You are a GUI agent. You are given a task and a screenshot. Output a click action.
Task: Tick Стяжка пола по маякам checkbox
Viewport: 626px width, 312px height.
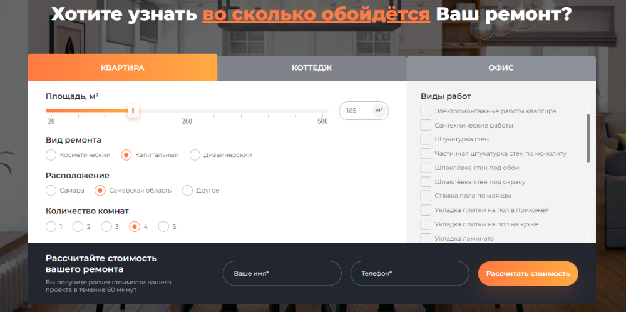coord(426,196)
